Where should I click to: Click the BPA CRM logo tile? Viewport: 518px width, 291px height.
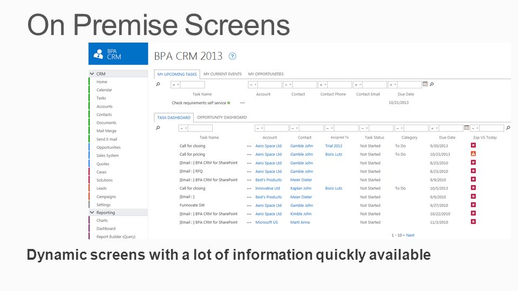118,53
